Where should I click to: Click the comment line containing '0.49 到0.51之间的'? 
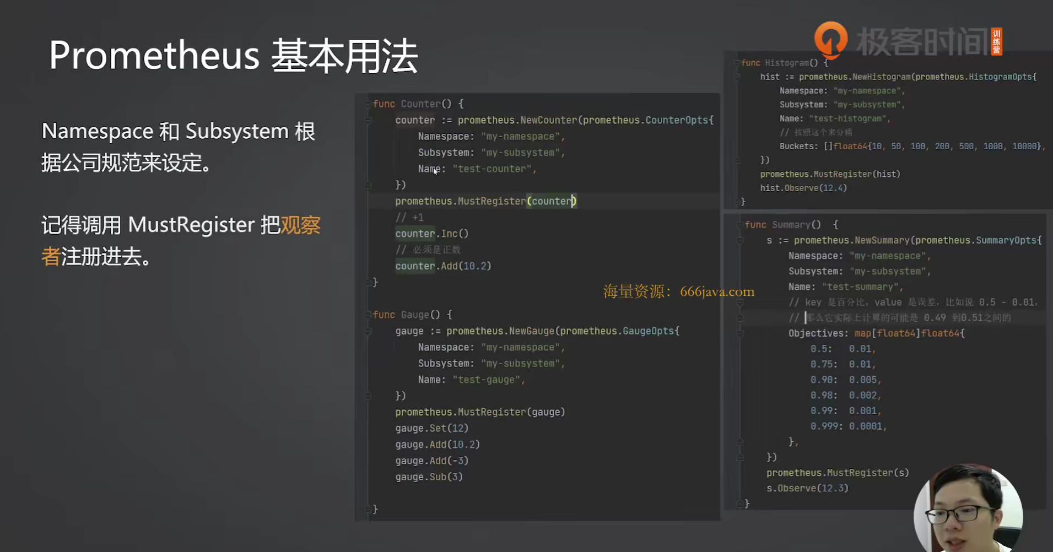click(x=900, y=318)
